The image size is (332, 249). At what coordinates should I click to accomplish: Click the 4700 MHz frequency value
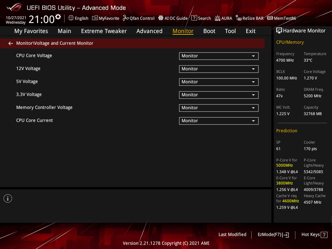click(285, 60)
